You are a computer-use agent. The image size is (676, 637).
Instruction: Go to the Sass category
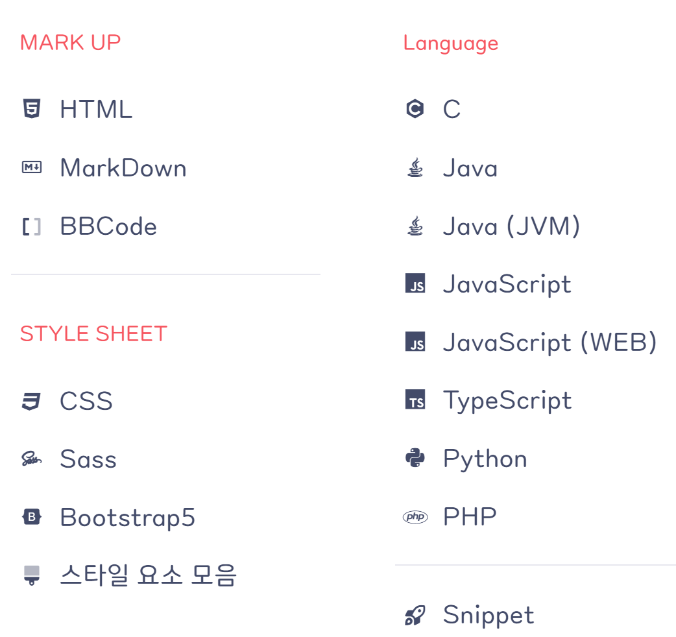tap(88, 459)
